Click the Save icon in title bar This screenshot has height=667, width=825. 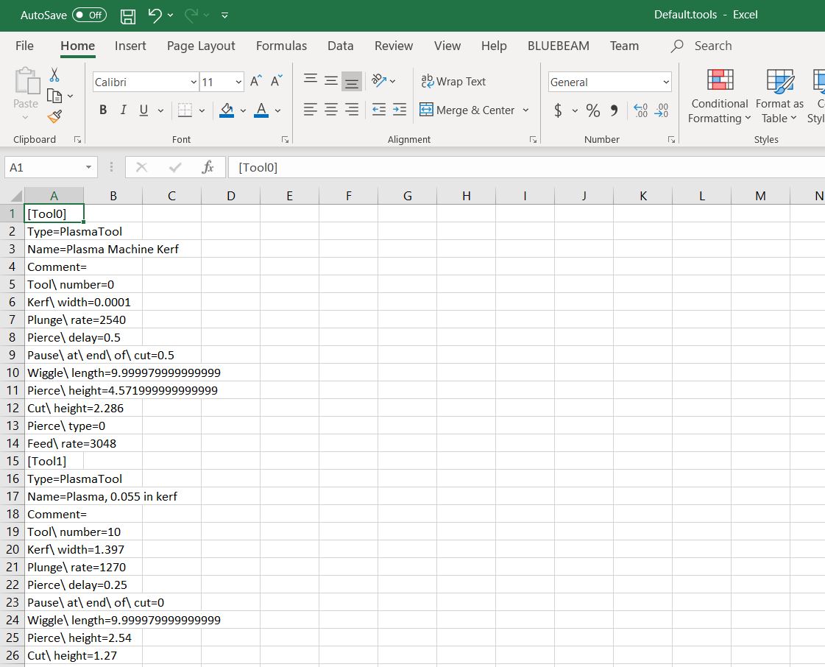[x=128, y=15]
